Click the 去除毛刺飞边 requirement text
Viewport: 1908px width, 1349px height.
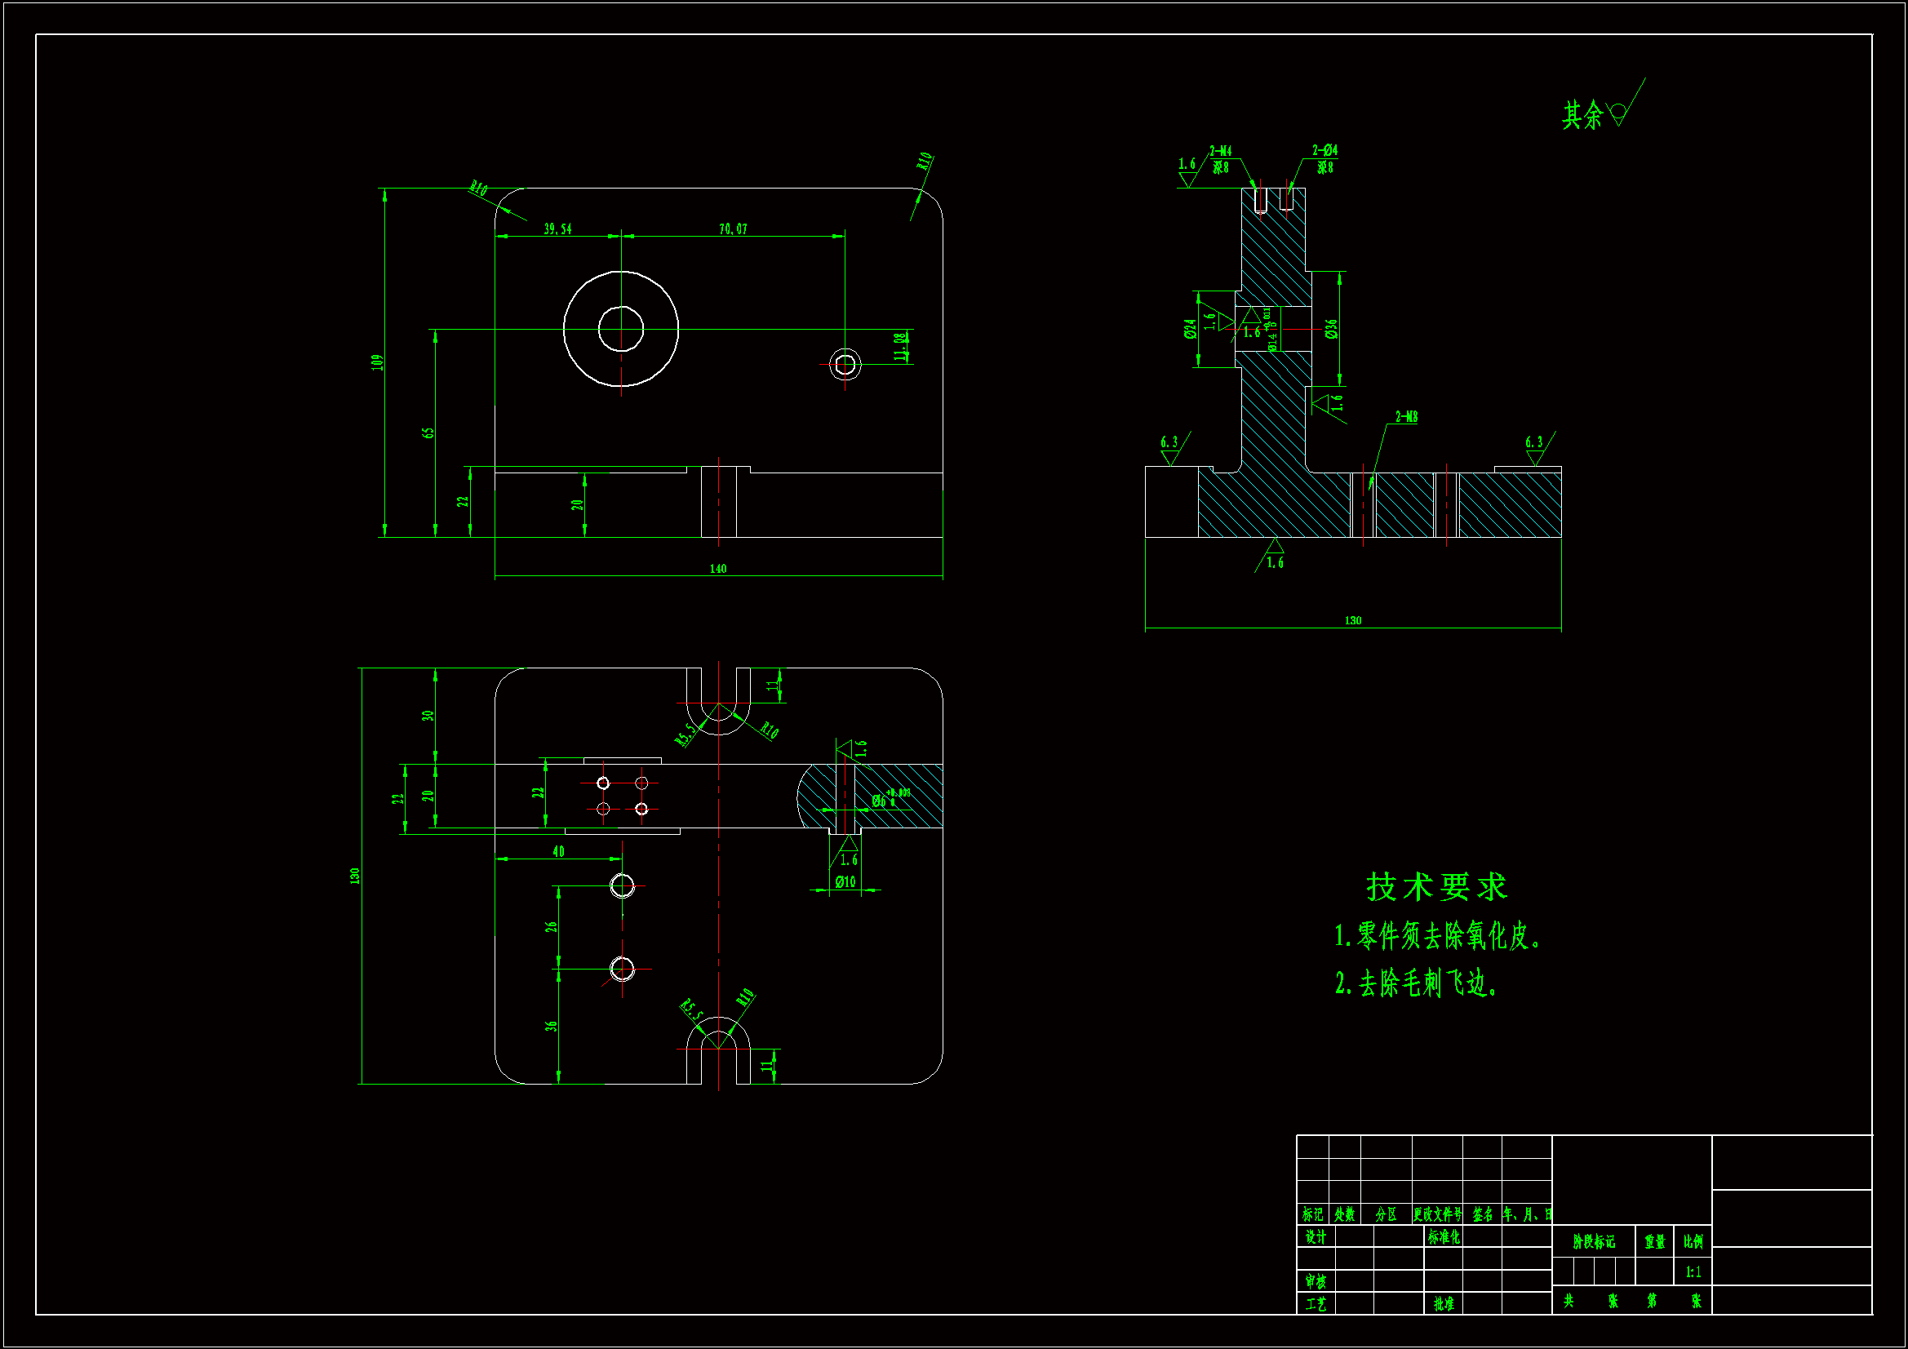point(1417,983)
